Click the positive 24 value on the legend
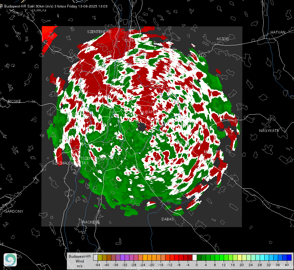 pos(251,265)
